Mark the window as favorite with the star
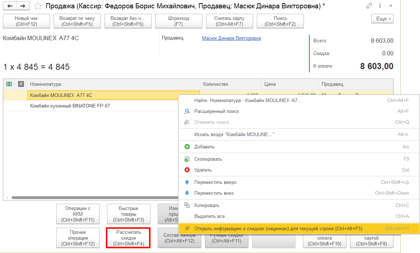The height and width of the screenshot is (253, 420). 38,6
